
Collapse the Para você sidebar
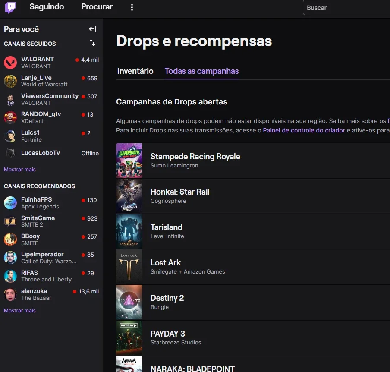[92, 29]
